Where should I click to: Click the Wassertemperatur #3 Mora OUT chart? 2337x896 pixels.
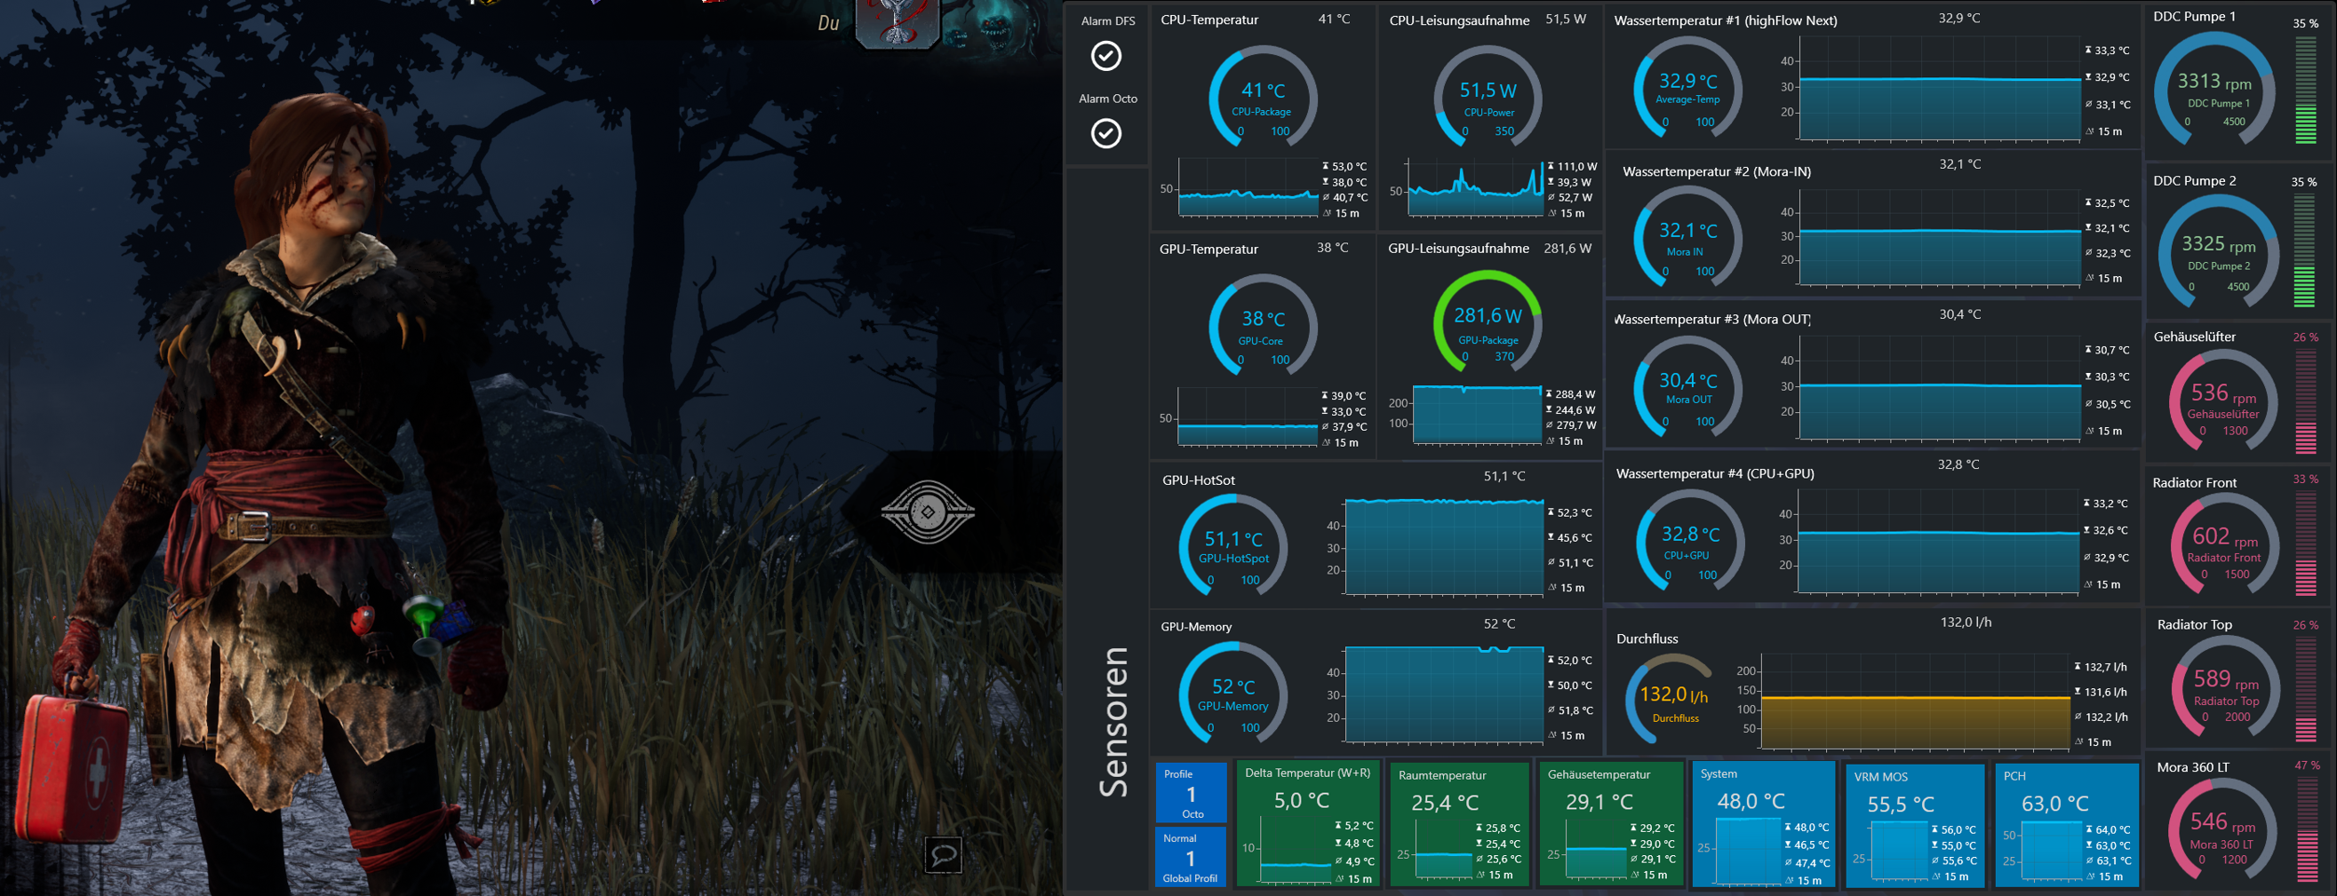(x=1940, y=388)
